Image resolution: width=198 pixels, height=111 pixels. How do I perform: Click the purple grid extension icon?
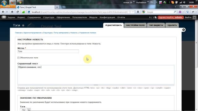(180, 12)
